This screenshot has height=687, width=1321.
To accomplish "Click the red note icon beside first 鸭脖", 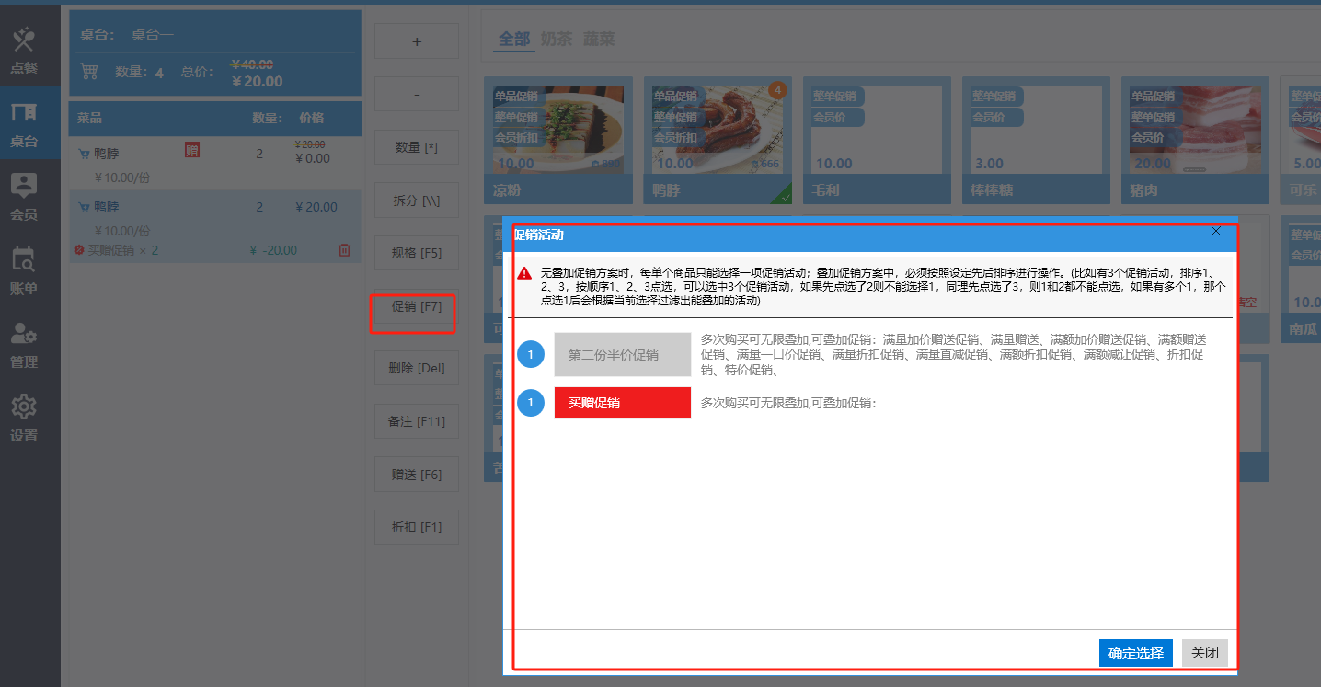I will [192, 150].
